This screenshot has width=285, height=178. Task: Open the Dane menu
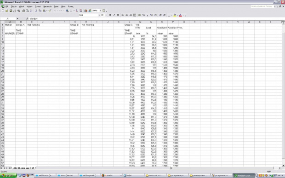click(57, 6)
